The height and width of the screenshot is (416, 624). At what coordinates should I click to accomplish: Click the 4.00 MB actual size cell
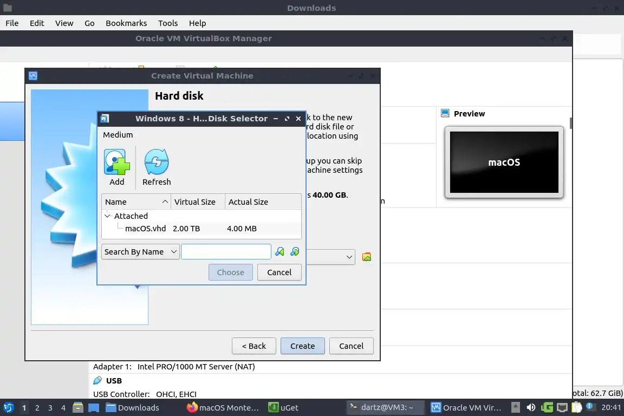(242, 229)
